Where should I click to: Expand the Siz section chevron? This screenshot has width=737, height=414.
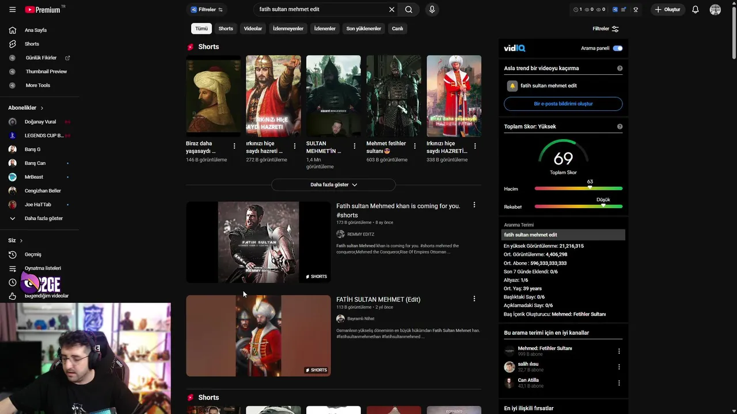(21, 240)
